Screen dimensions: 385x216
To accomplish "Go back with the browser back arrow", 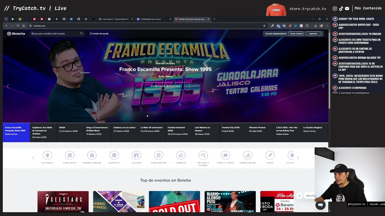I will pyautogui.click(x=6, y=26).
